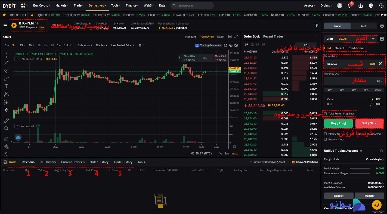387x214 pixels.
Task: Click the Deposit button
Action: pos(339,196)
